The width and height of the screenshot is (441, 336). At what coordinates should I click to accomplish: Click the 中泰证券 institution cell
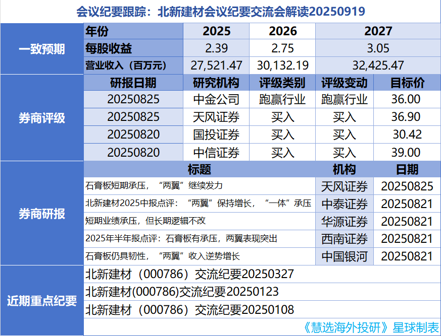click(x=345, y=204)
